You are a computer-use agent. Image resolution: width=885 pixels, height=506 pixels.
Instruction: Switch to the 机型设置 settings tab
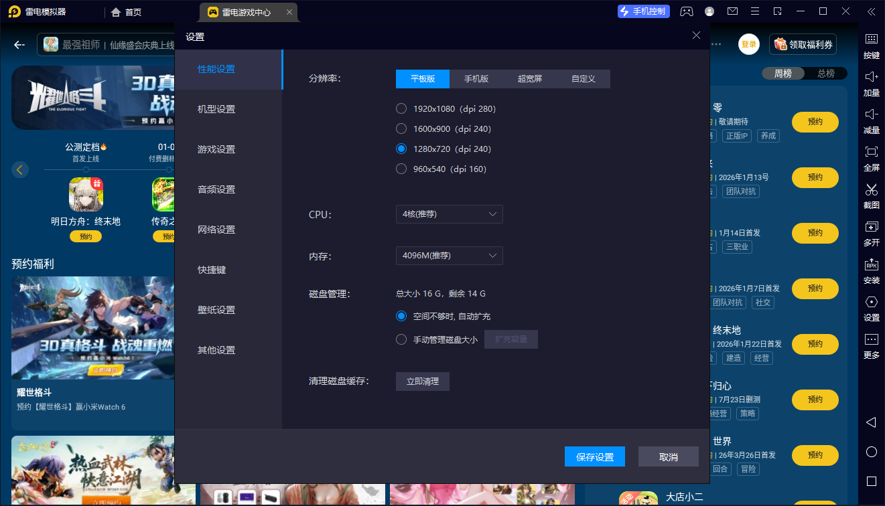point(228,109)
